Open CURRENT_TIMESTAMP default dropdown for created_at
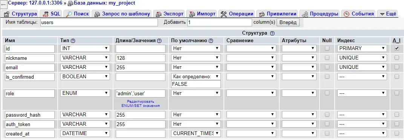The width and height of the screenshot is (404, 140). point(196,133)
